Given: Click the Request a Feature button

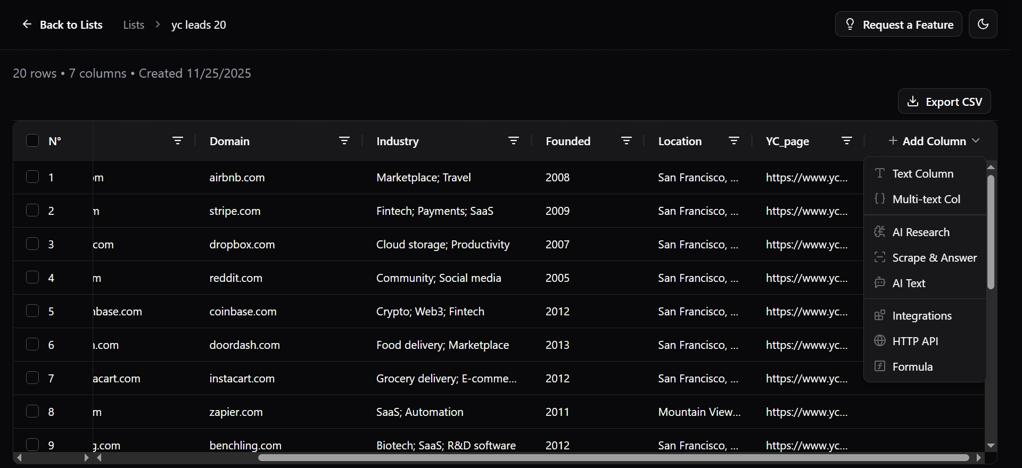Looking at the screenshot, I should tap(899, 24).
